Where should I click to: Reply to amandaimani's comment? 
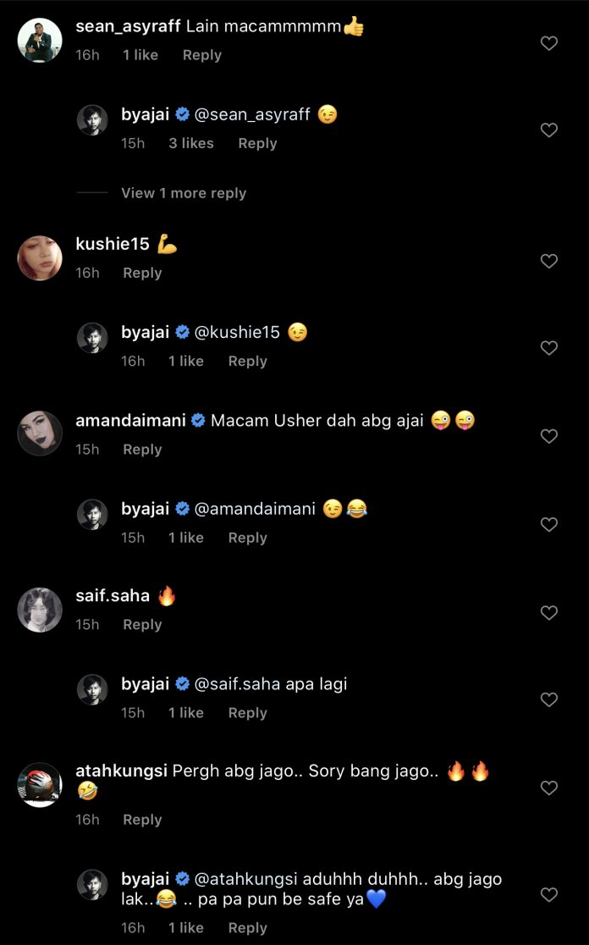142,450
